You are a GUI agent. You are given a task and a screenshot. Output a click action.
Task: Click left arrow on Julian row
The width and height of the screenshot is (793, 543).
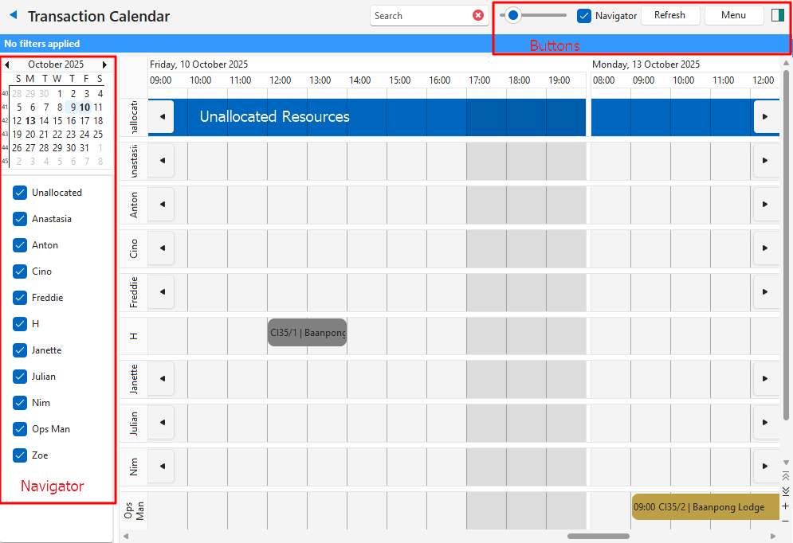coord(162,423)
